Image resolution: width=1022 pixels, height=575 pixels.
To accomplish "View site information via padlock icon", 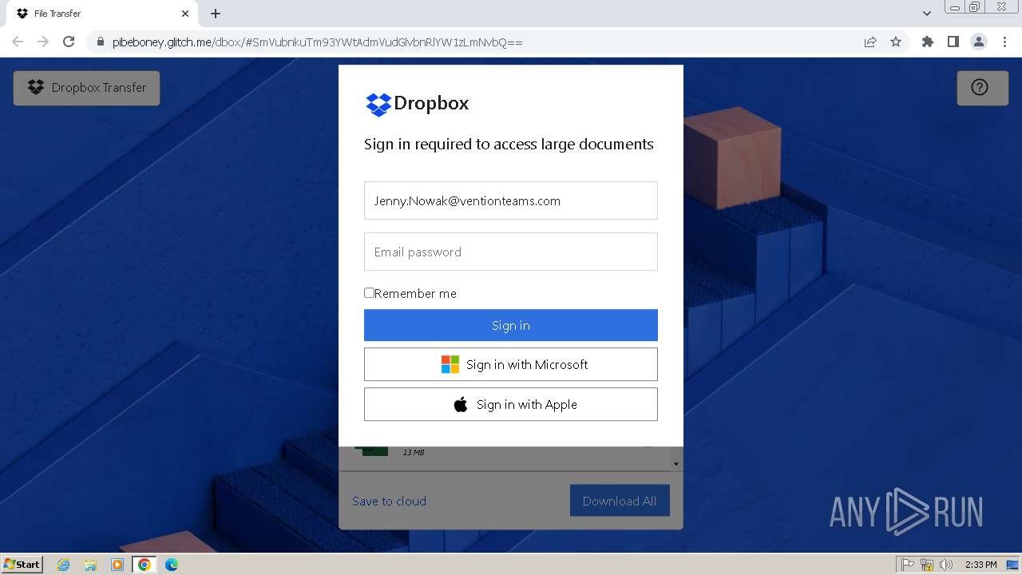I will coord(100,42).
